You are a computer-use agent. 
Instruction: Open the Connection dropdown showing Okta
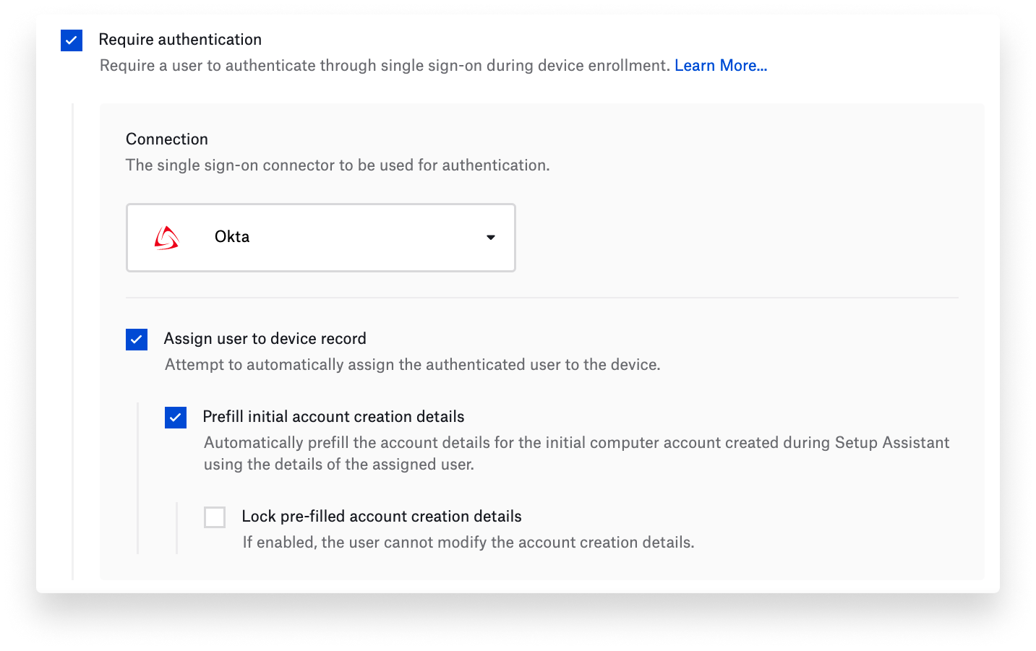pyautogui.click(x=320, y=238)
